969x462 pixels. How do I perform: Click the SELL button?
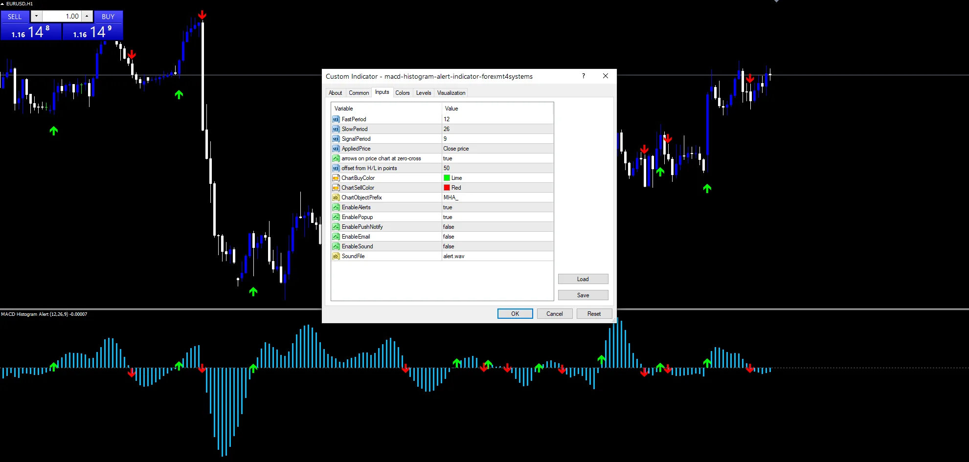[x=15, y=17]
